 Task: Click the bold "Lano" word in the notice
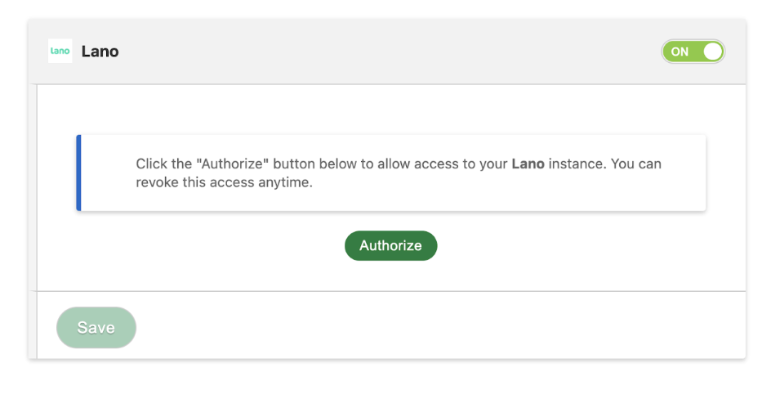click(528, 164)
